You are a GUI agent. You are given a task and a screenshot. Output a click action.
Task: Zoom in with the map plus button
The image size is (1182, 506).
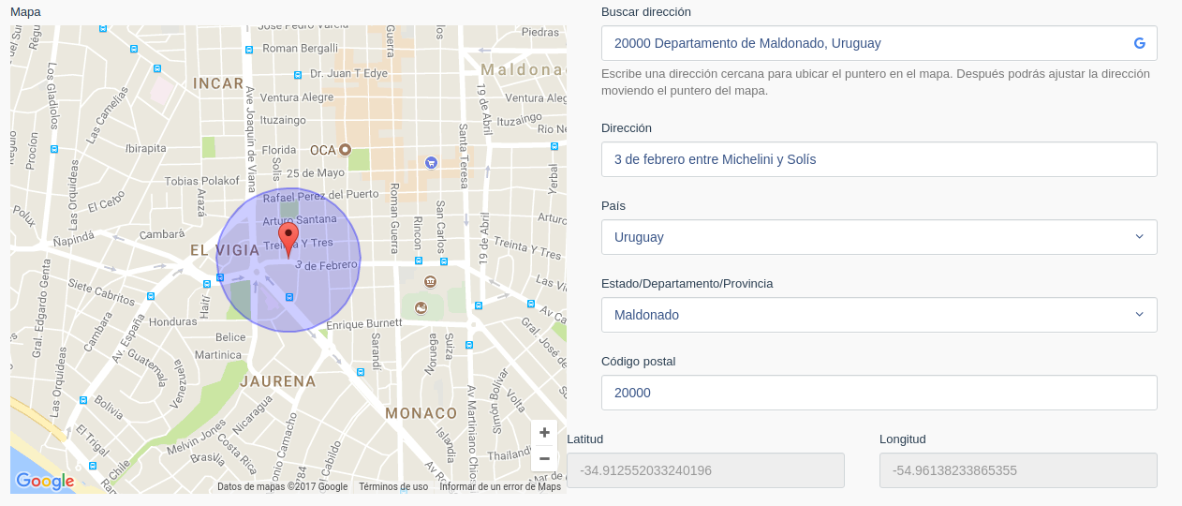(x=544, y=433)
